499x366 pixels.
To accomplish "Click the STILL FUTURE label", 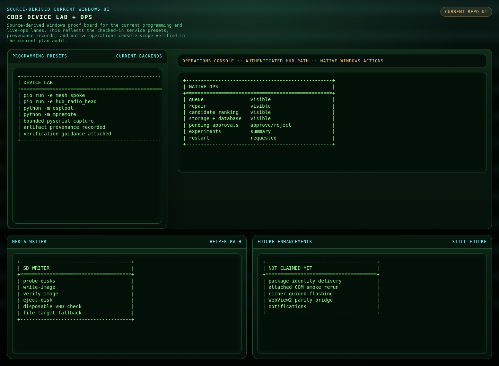I will pyautogui.click(x=469, y=242).
